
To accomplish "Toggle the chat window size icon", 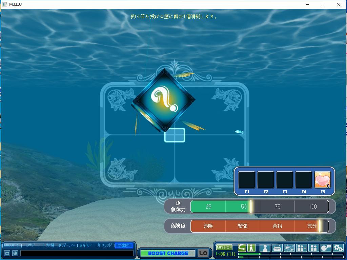I will [x=7, y=253].
